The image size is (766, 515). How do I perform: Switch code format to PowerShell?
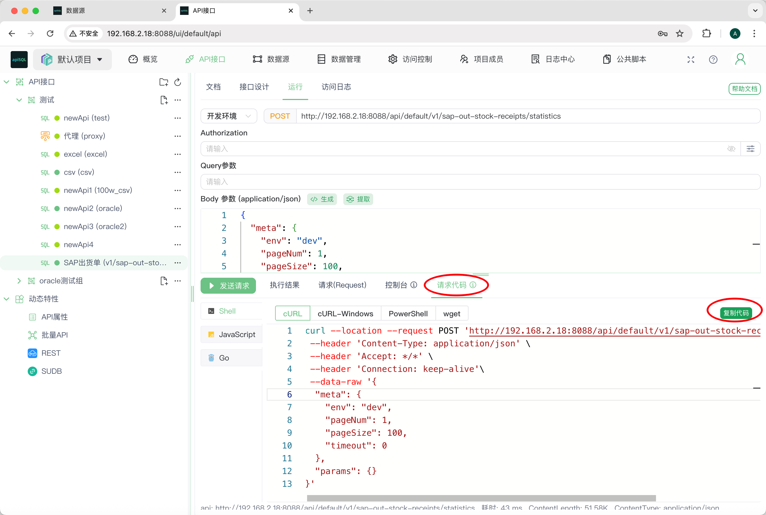pyautogui.click(x=408, y=314)
